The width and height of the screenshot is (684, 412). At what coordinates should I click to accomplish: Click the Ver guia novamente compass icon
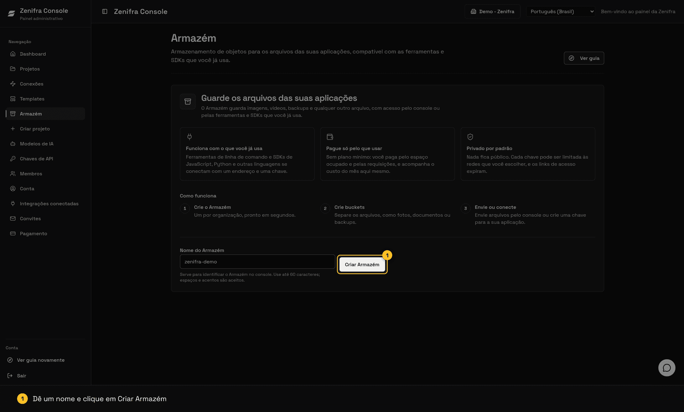coord(10,360)
